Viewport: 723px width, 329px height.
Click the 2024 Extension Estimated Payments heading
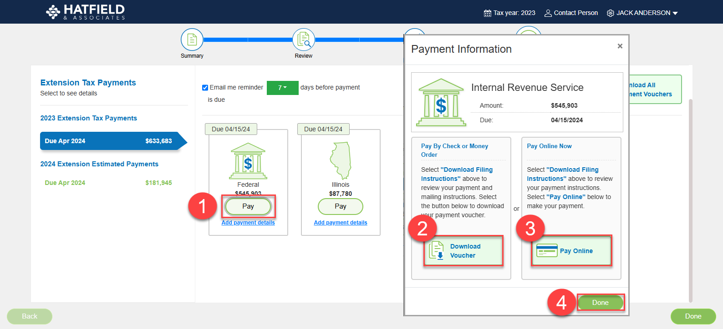[99, 164]
